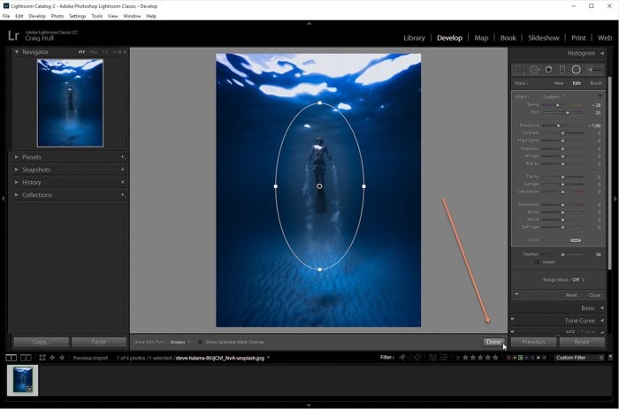
Task: Open Grid view from filmstrip icon
Action: 42,358
